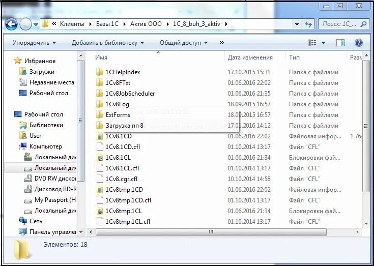Sort by the Имя column header
The width and height of the screenshot is (374, 266).
(101, 57)
